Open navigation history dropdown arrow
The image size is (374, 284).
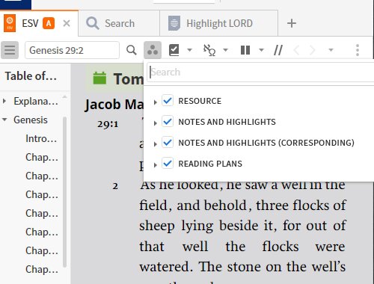(331, 50)
